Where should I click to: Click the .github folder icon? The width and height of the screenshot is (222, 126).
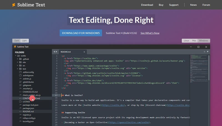coord(20,59)
